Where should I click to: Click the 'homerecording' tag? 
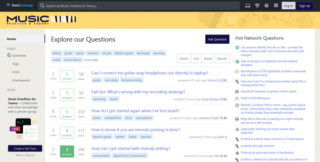132,80
